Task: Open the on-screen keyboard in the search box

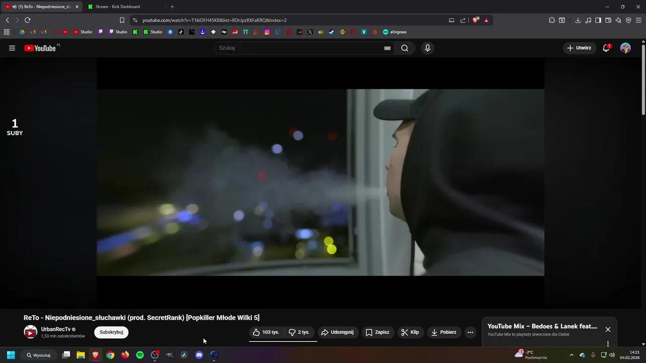Action: point(387,48)
